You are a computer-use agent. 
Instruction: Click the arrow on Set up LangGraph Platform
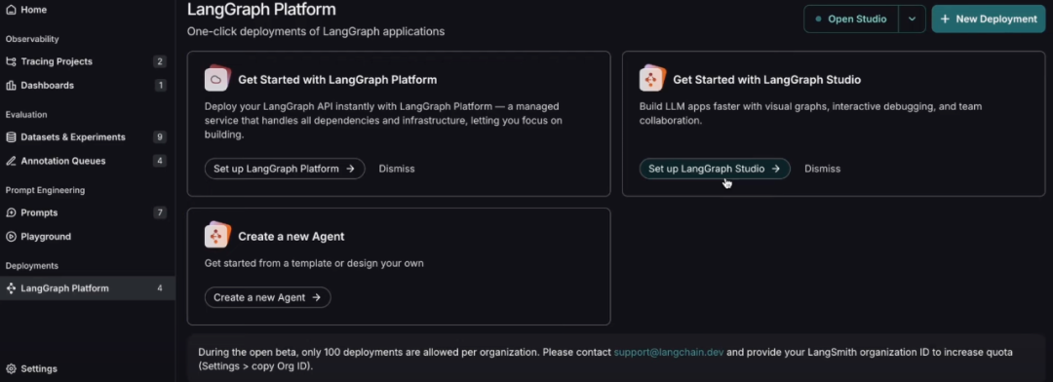point(350,169)
